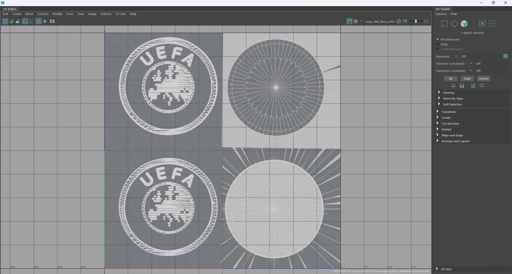Expand the Select By Type section
This screenshot has width=512, height=274.
472,99
